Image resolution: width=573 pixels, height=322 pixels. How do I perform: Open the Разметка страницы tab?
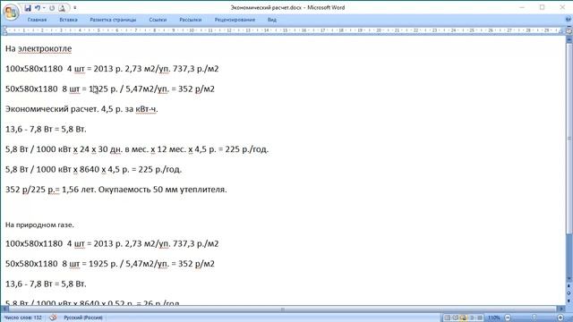[x=113, y=20]
